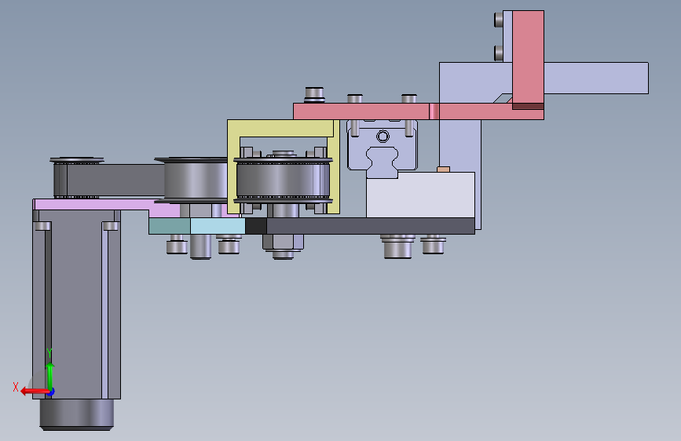Click the green Y axis arrow of the triad
This screenshot has height=441, width=681.
click(x=50, y=375)
